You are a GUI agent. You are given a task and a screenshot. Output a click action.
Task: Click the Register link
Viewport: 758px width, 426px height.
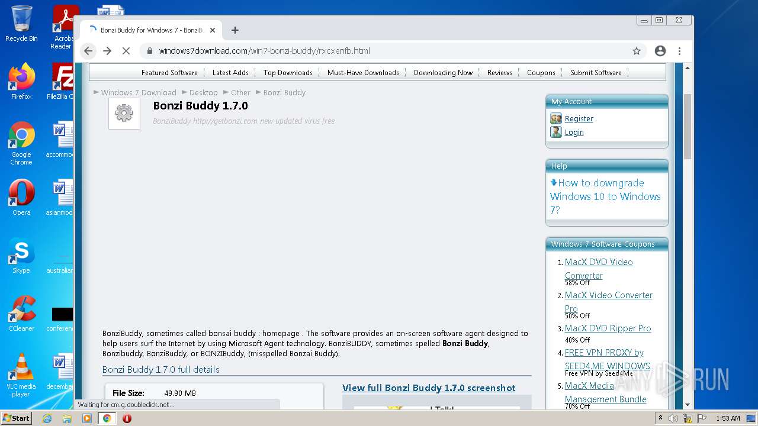579,119
